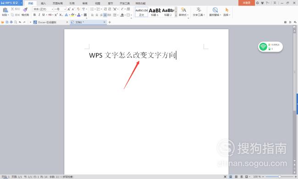Switch to the 开发工具 (Developer) tab
Viewport: 298px width, 179px height.
(x=125, y=3)
